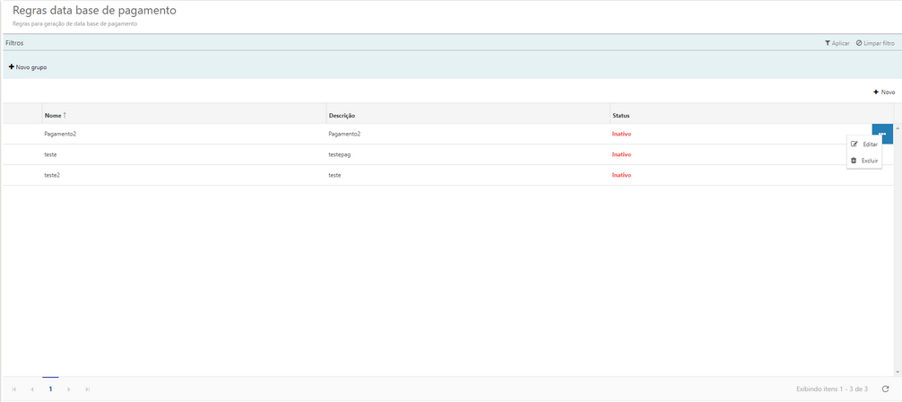Choose Editar from the row context menu
This screenshot has width=902, height=402.
[864, 144]
